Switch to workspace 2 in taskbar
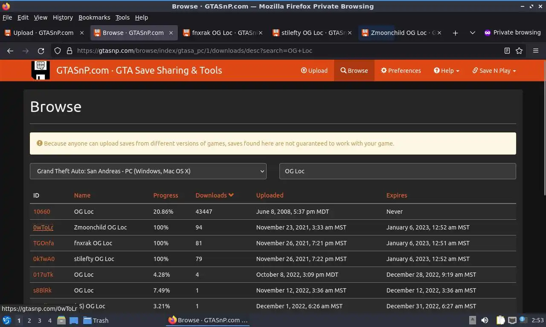The height and width of the screenshot is (327, 546). click(29, 321)
